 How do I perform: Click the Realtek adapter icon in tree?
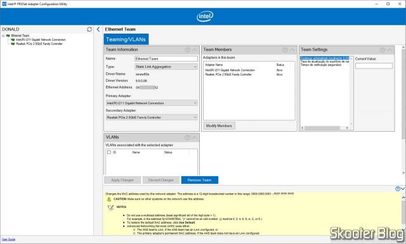(13, 44)
